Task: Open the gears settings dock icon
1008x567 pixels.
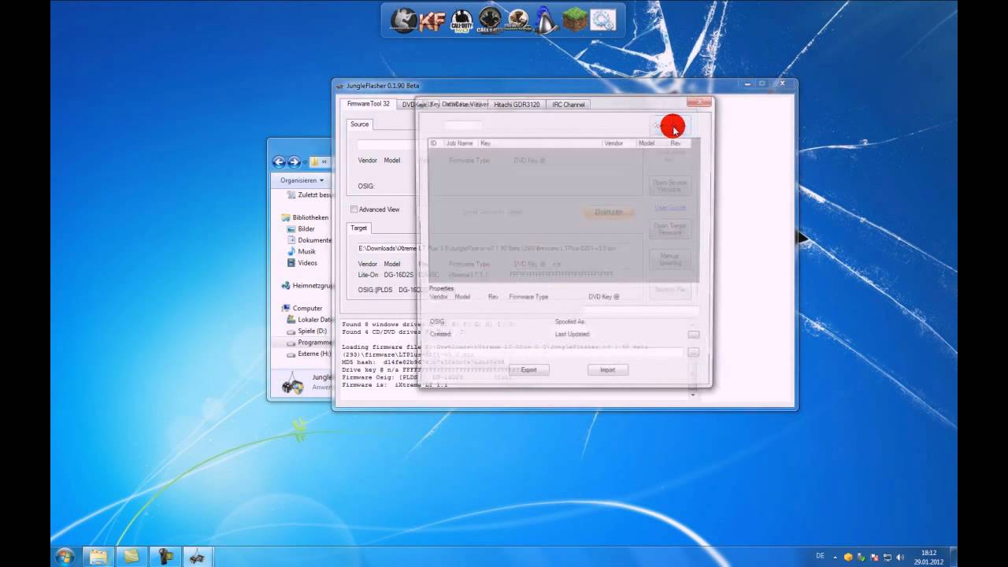Action: tap(602, 20)
